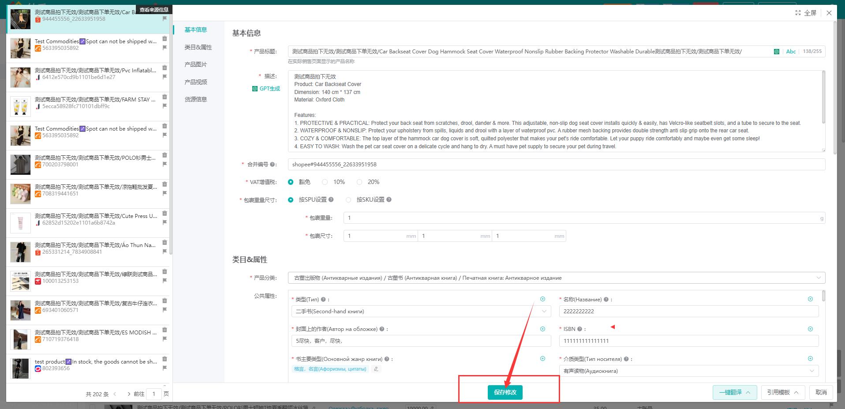Open the 一键翻译 translate dropdown
This screenshot has height=409, width=845.
pyautogui.click(x=734, y=392)
